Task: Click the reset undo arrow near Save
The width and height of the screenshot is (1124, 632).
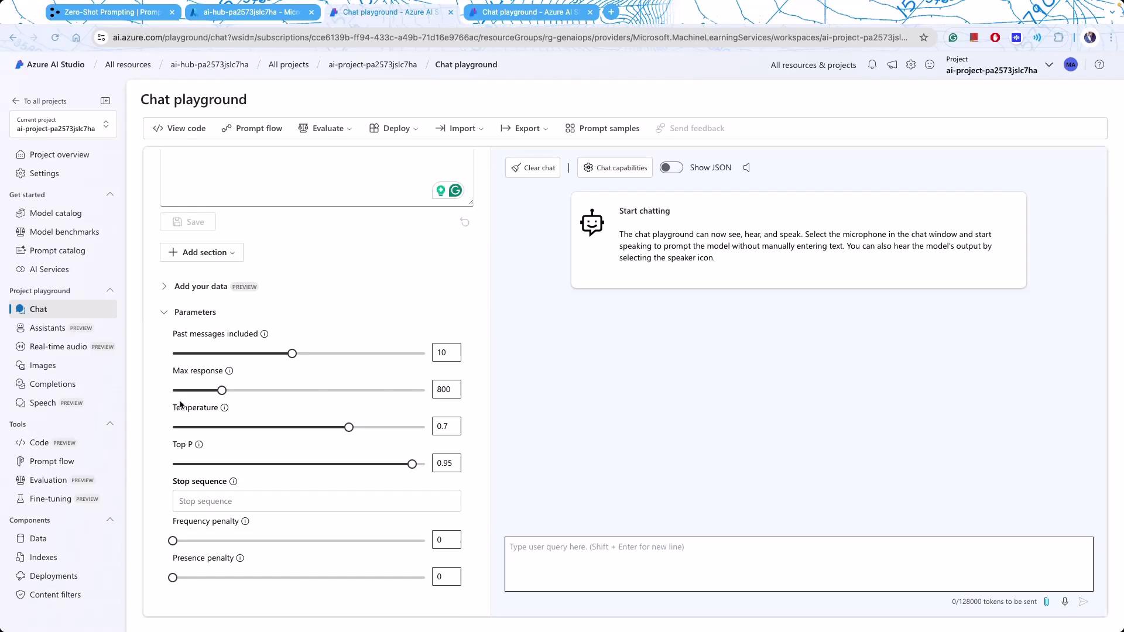Action: [464, 222]
